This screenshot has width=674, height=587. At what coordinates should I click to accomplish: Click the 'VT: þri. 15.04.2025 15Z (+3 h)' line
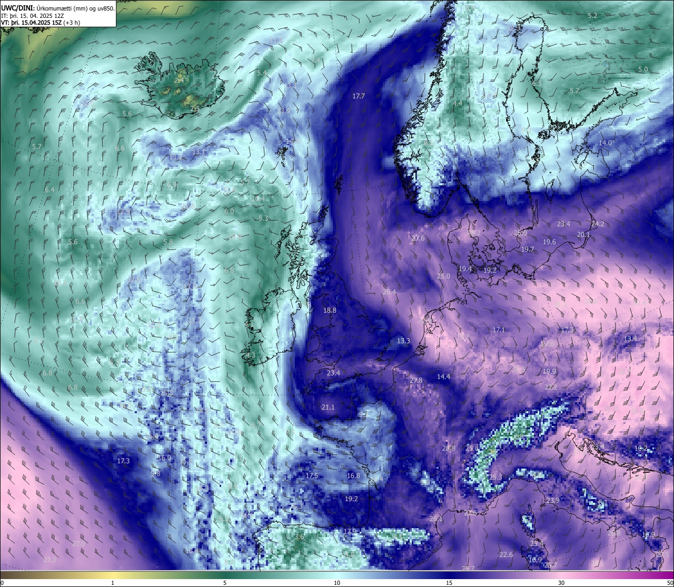pos(41,23)
